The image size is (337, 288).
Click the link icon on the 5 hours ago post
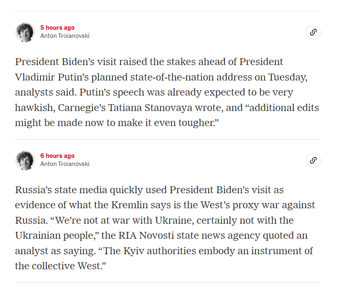(313, 32)
